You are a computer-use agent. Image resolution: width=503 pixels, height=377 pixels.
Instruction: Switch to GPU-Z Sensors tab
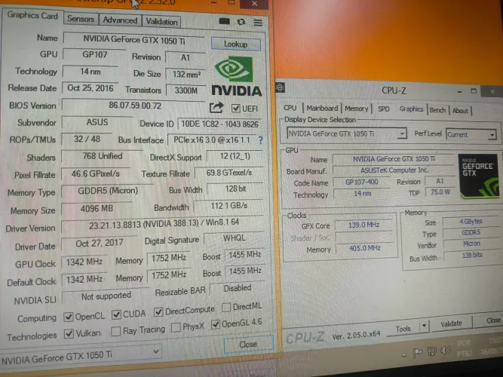click(81, 20)
